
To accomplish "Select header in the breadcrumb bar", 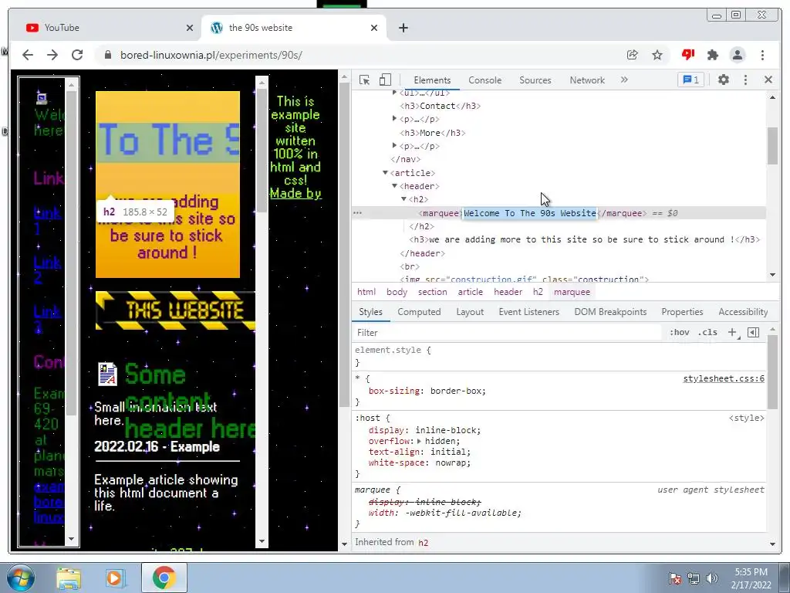I will click(508, 292).
